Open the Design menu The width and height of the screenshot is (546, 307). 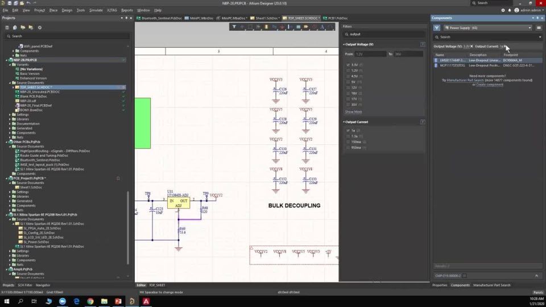[67, 10]
